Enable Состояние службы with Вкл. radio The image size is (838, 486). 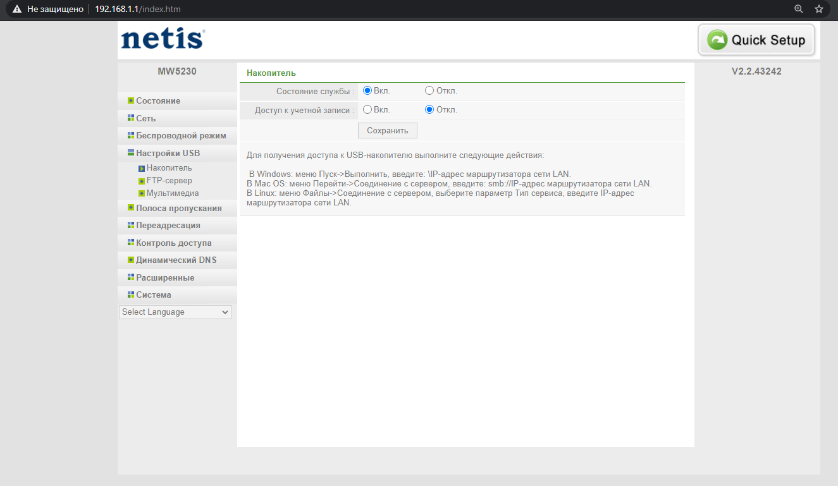(x=367, y=91)
